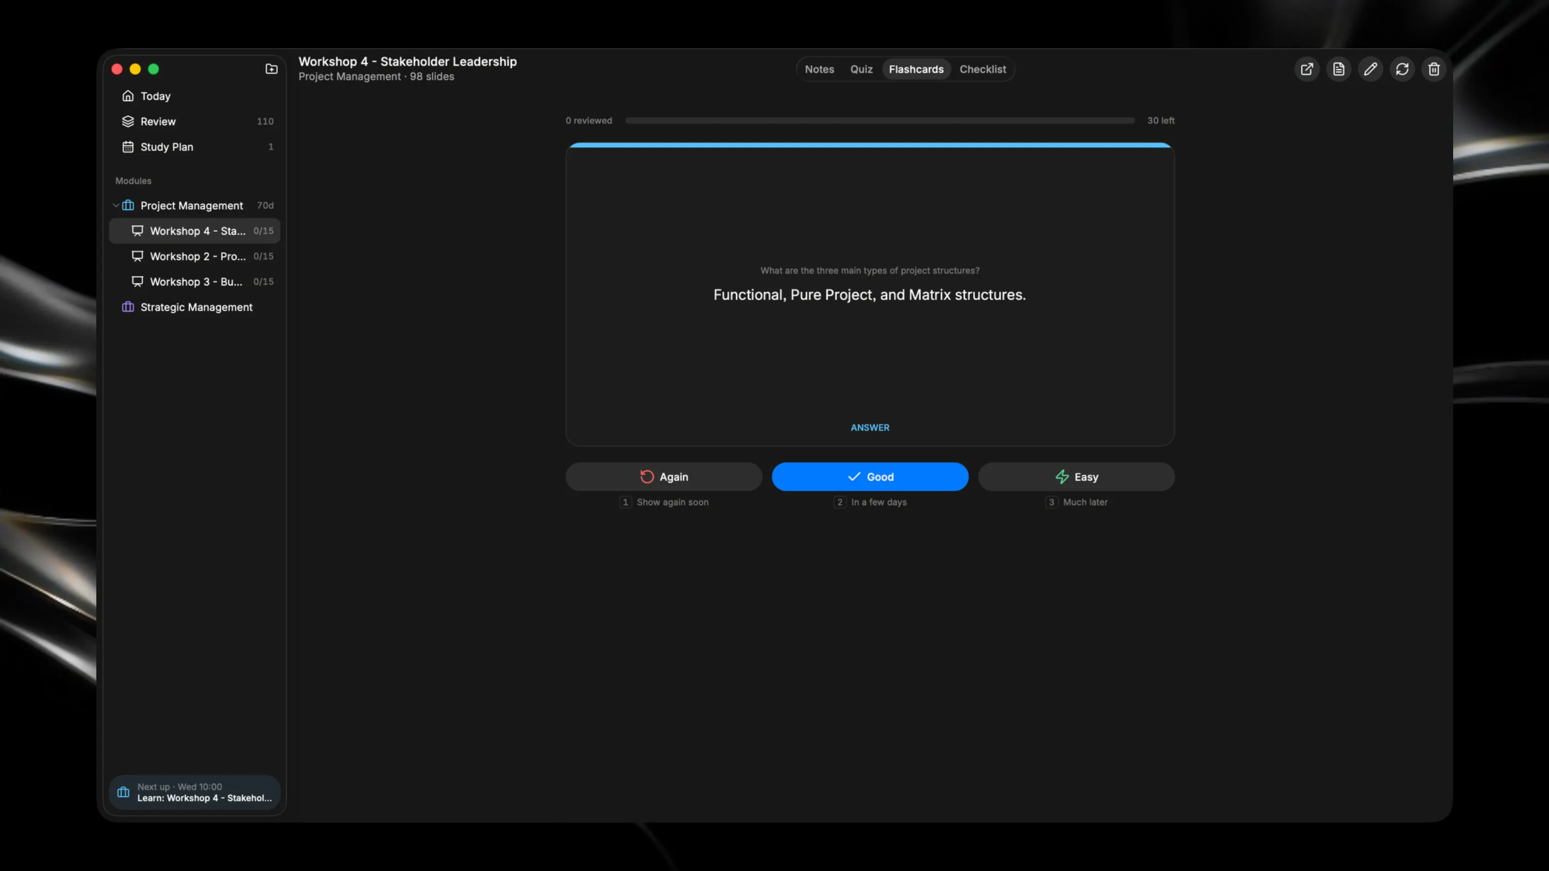This screenshot has height=871, width=1549.
Task: Click the Next up briefcase icon
Action: point(123,792)
